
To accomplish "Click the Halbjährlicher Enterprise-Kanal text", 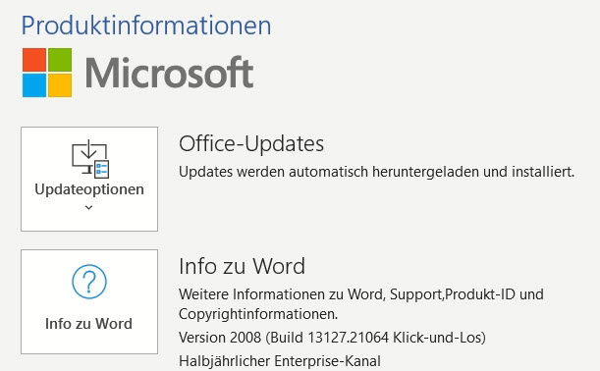I will tap(280, 361).
